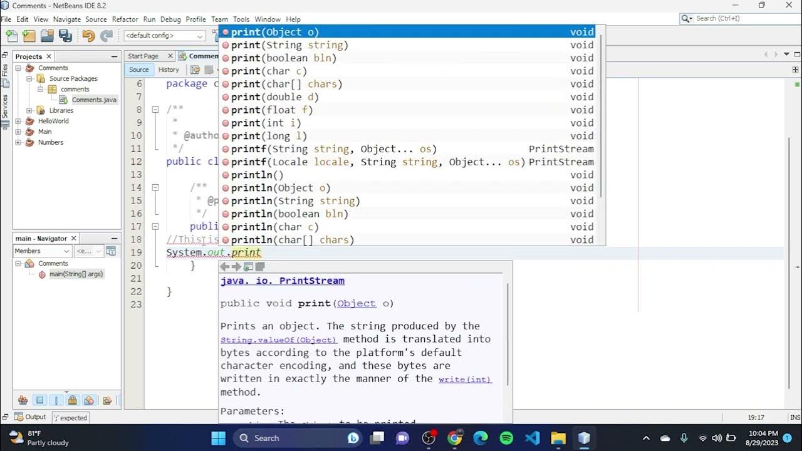
Task: Open Javadoc in external browser icon
Action: point(248,267)
